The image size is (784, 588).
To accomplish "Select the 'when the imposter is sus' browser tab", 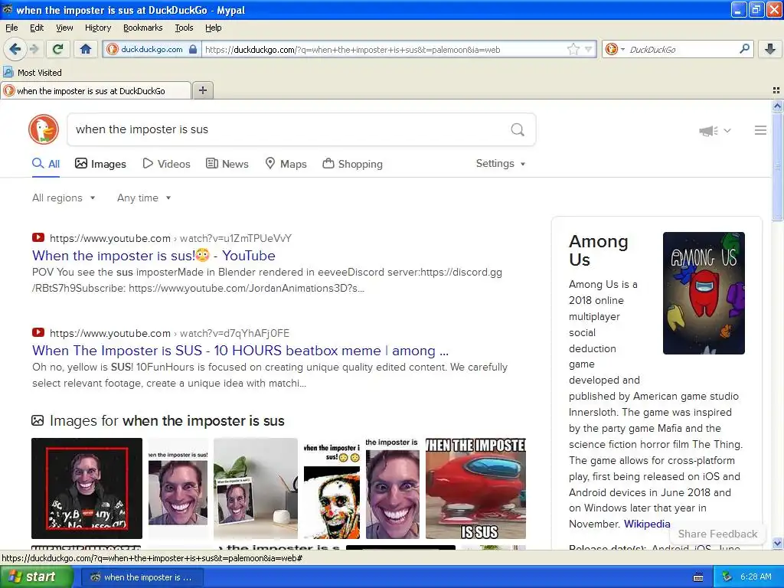I will (x=96, y=91).
